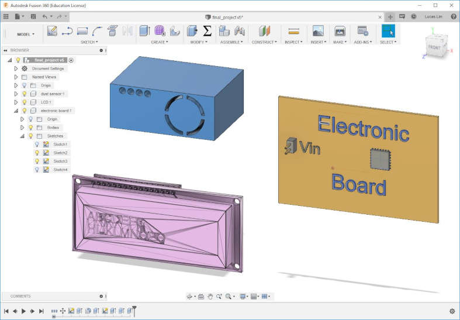Click the Insert Decal image icon
Image resolution: width=460 pixels, height=320 pixels.
(318, 31)
